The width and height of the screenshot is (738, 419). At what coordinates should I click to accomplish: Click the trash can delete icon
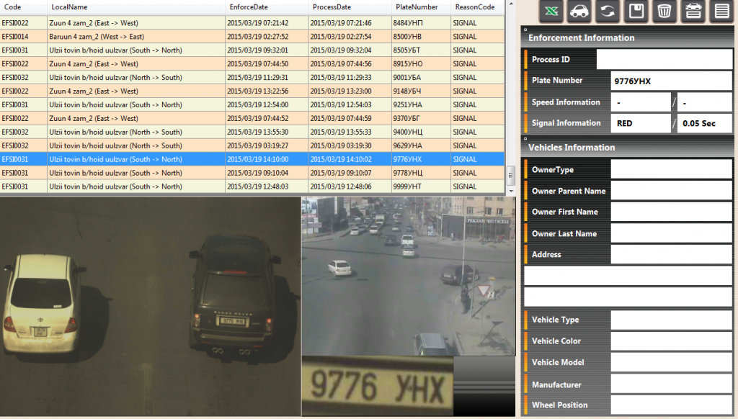pyautogui.click(x=664, y=11)
